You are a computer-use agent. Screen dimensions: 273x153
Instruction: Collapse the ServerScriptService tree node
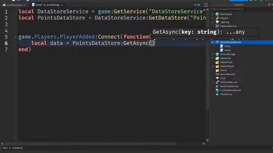pyautogui.click(x=212, y=42)
